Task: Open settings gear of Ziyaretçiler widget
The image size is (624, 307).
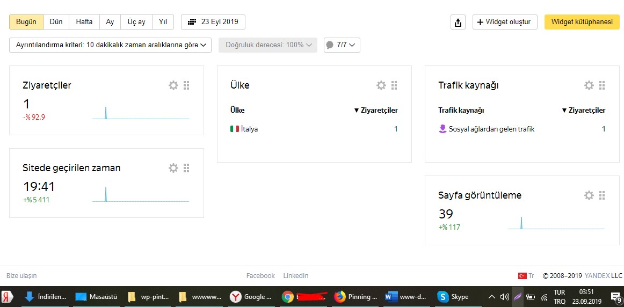Action: [173, 85]
